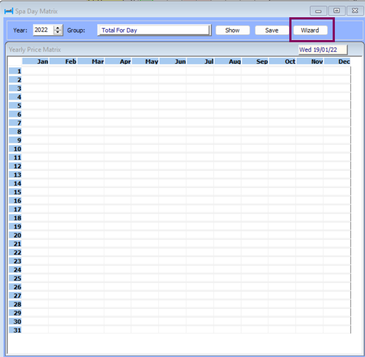Click the Jan cell for day 19
Image resolution: width=365 pixels, height=357 pixels.
tap(35, 227)
